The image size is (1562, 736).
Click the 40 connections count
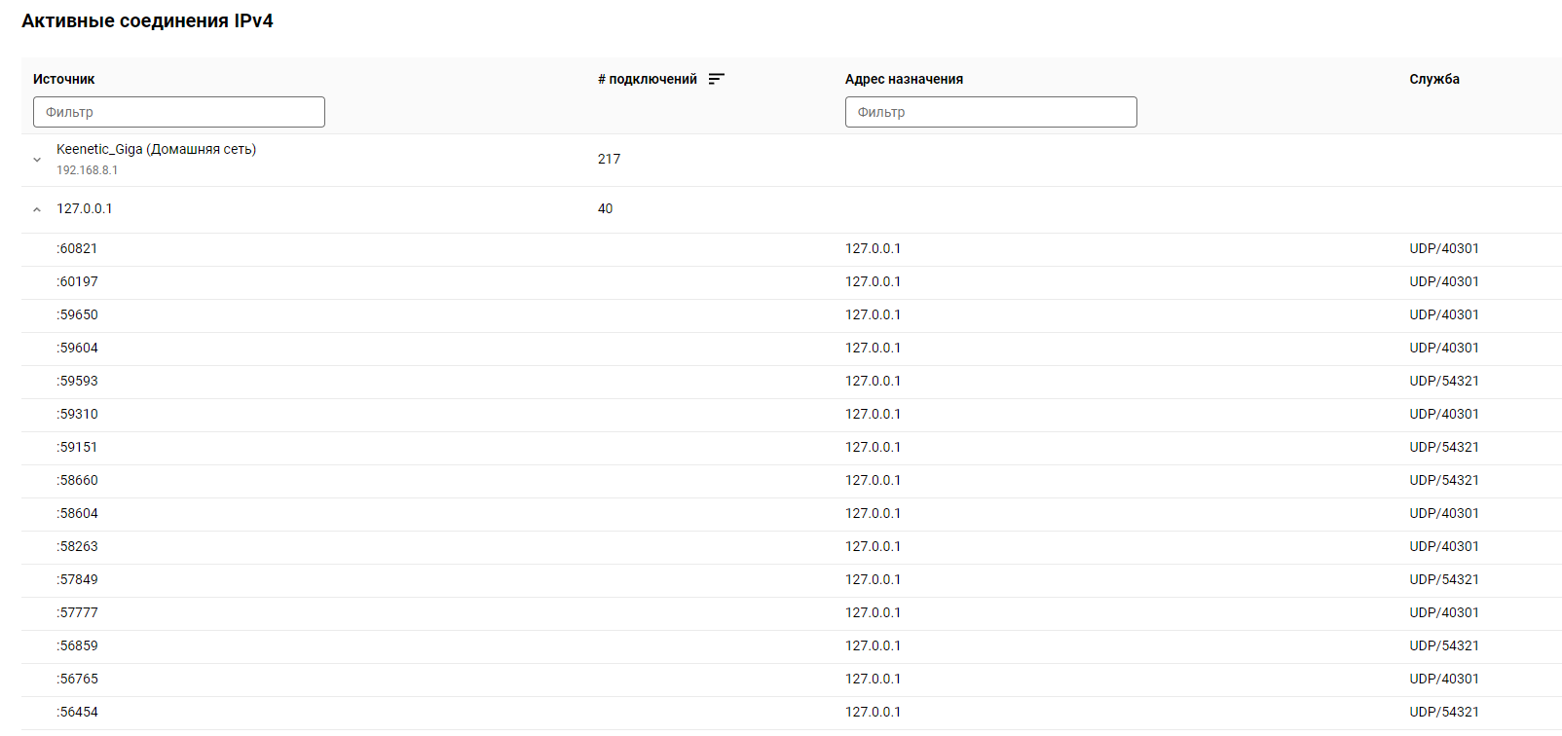coord(605,208)
